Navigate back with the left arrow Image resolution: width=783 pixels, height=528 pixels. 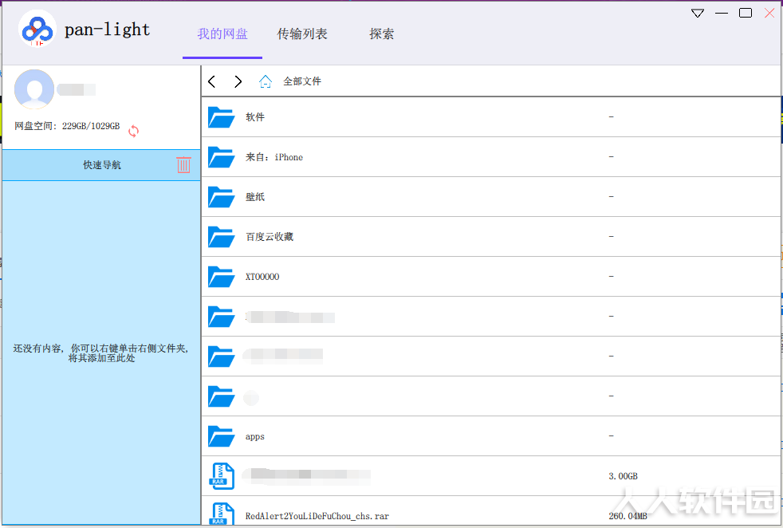212,81
